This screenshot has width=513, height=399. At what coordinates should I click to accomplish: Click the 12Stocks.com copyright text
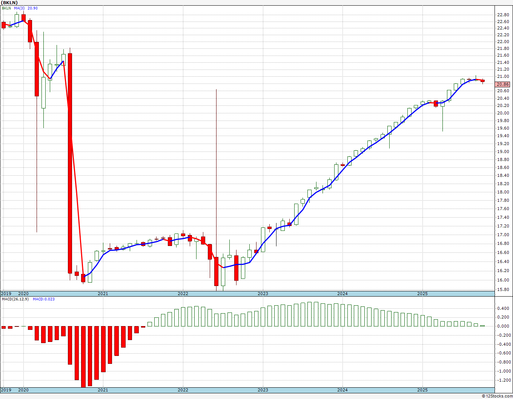498,396
